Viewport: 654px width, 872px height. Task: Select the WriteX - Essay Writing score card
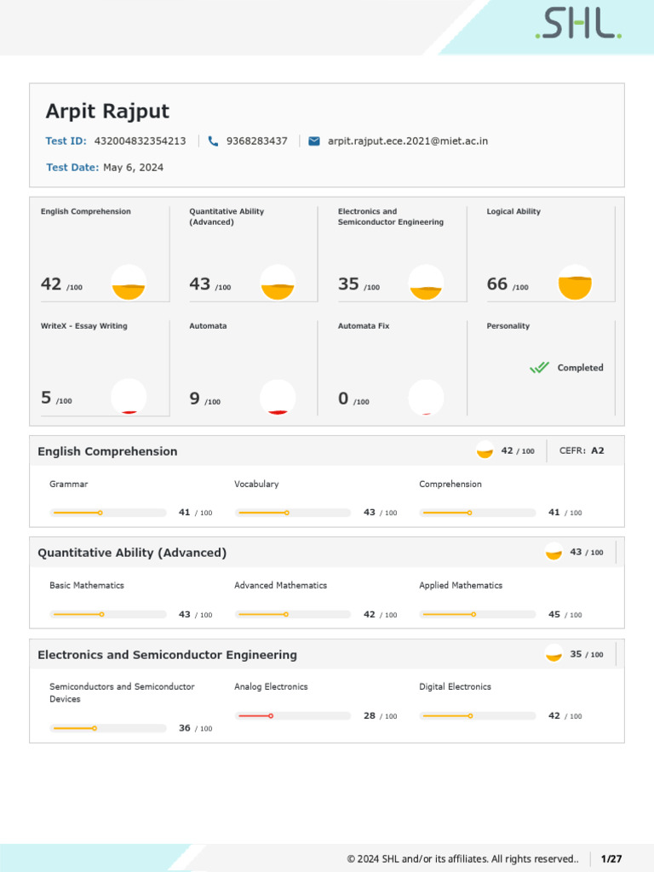click(100, 366)
